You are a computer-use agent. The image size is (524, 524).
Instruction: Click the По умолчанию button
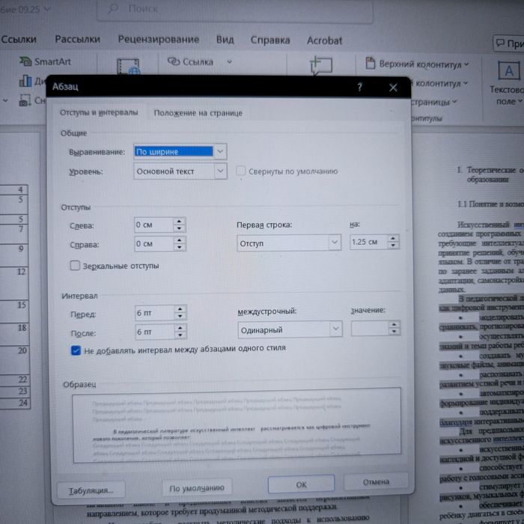pyautogui.click(x=196, y=488)
